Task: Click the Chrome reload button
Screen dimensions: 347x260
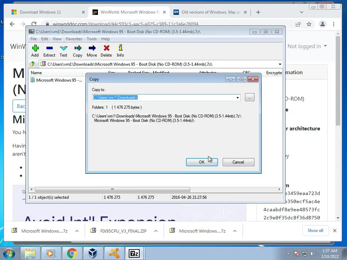Action: tap(34, 24)
